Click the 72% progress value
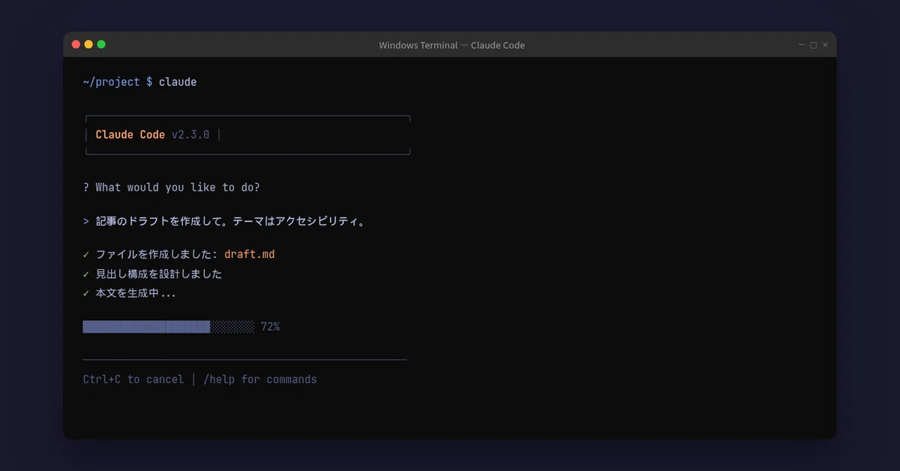The image size is (900, 471). 270,327
